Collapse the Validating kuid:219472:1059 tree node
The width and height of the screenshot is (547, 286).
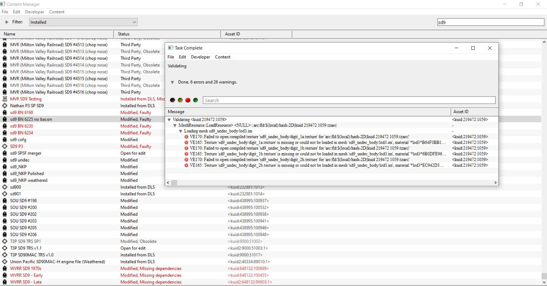[x=170, y=120]
